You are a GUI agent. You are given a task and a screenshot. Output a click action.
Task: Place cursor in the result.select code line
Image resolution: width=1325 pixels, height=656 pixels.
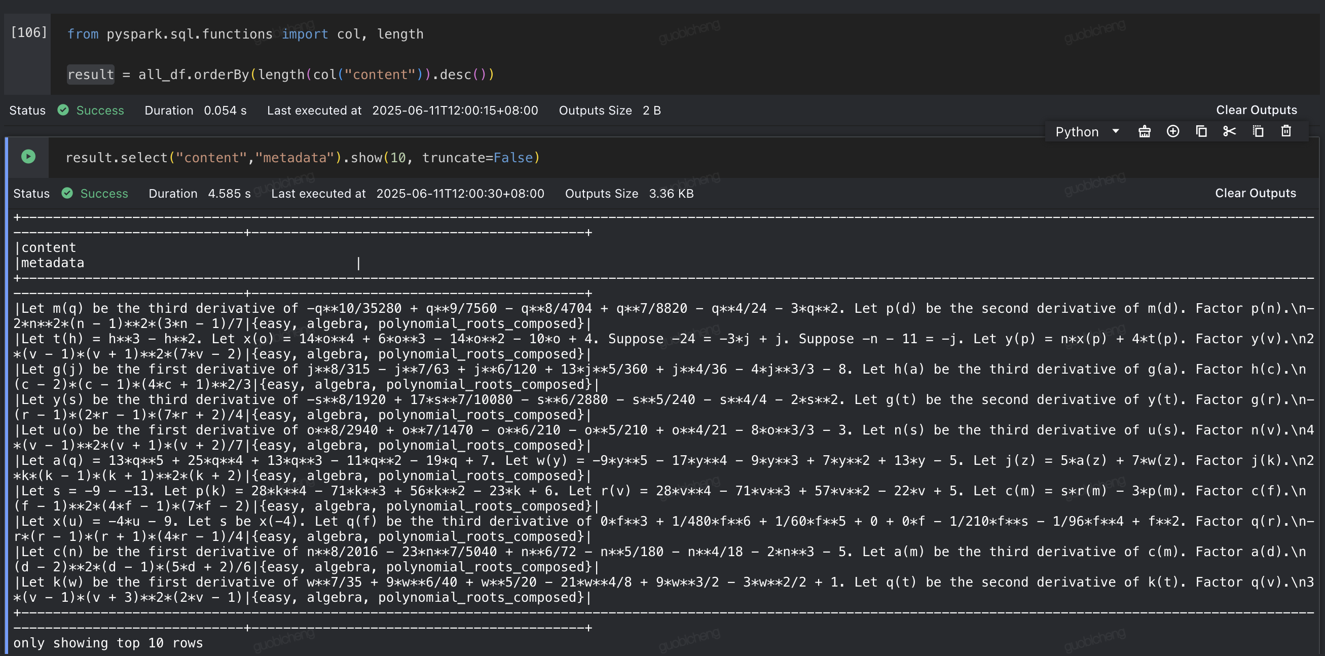(303, 158)
